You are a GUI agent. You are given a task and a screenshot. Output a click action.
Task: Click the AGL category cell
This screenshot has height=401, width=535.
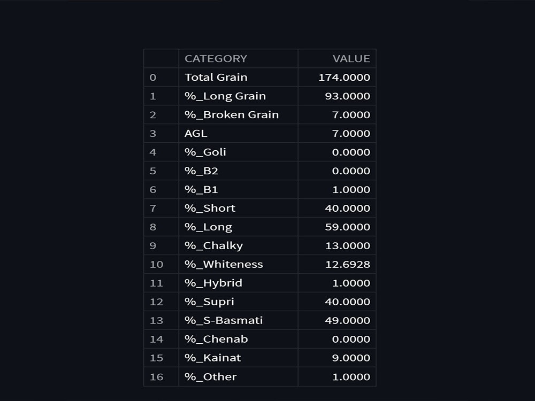coord(196,134)
